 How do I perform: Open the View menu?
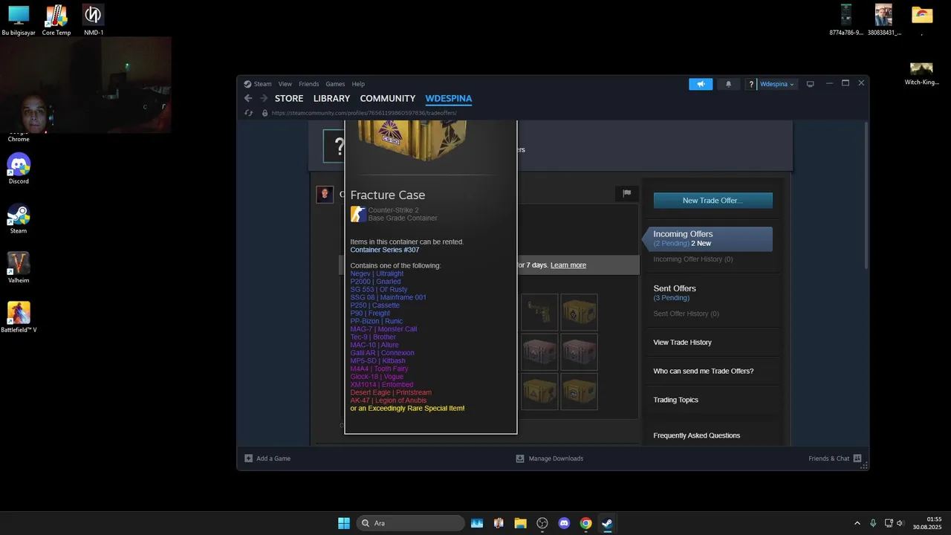285,84
